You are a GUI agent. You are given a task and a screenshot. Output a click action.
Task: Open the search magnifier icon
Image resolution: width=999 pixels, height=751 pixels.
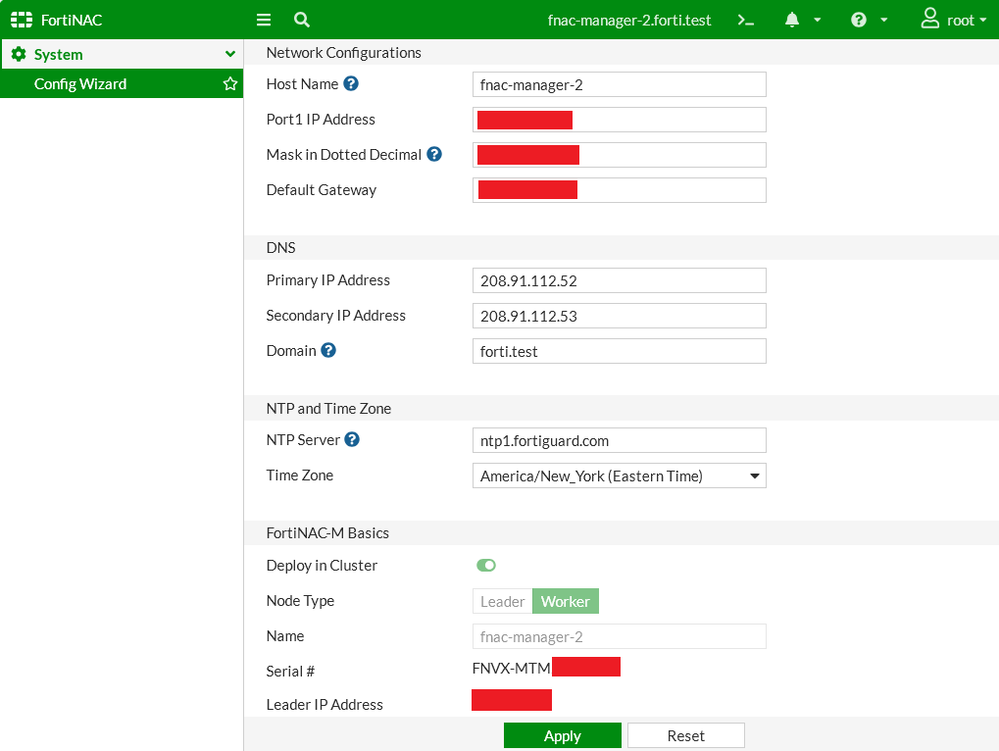(301, 20)
